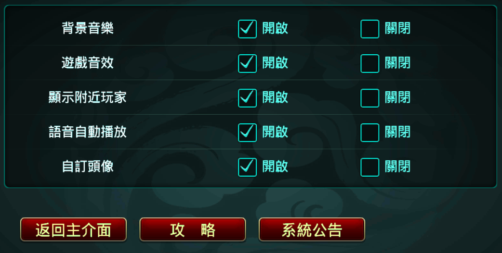Viewport: 502px width, 253px height.
Task: Enable the 開啟 checkbox for 遊戲音效
Action: point(247,63)
